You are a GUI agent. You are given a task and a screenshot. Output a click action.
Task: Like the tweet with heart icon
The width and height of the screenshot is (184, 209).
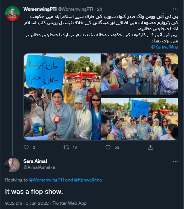108,147
